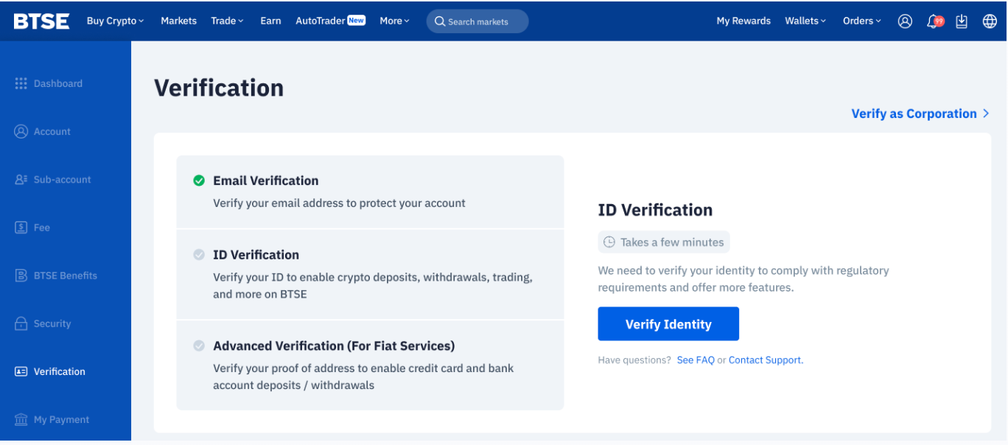Select the Email Verification step title

click(x=266, y=181)
